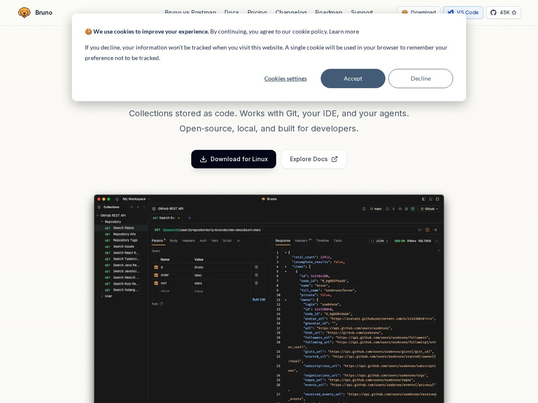
Task: Click the VS Code button
Action: [463, 13]
